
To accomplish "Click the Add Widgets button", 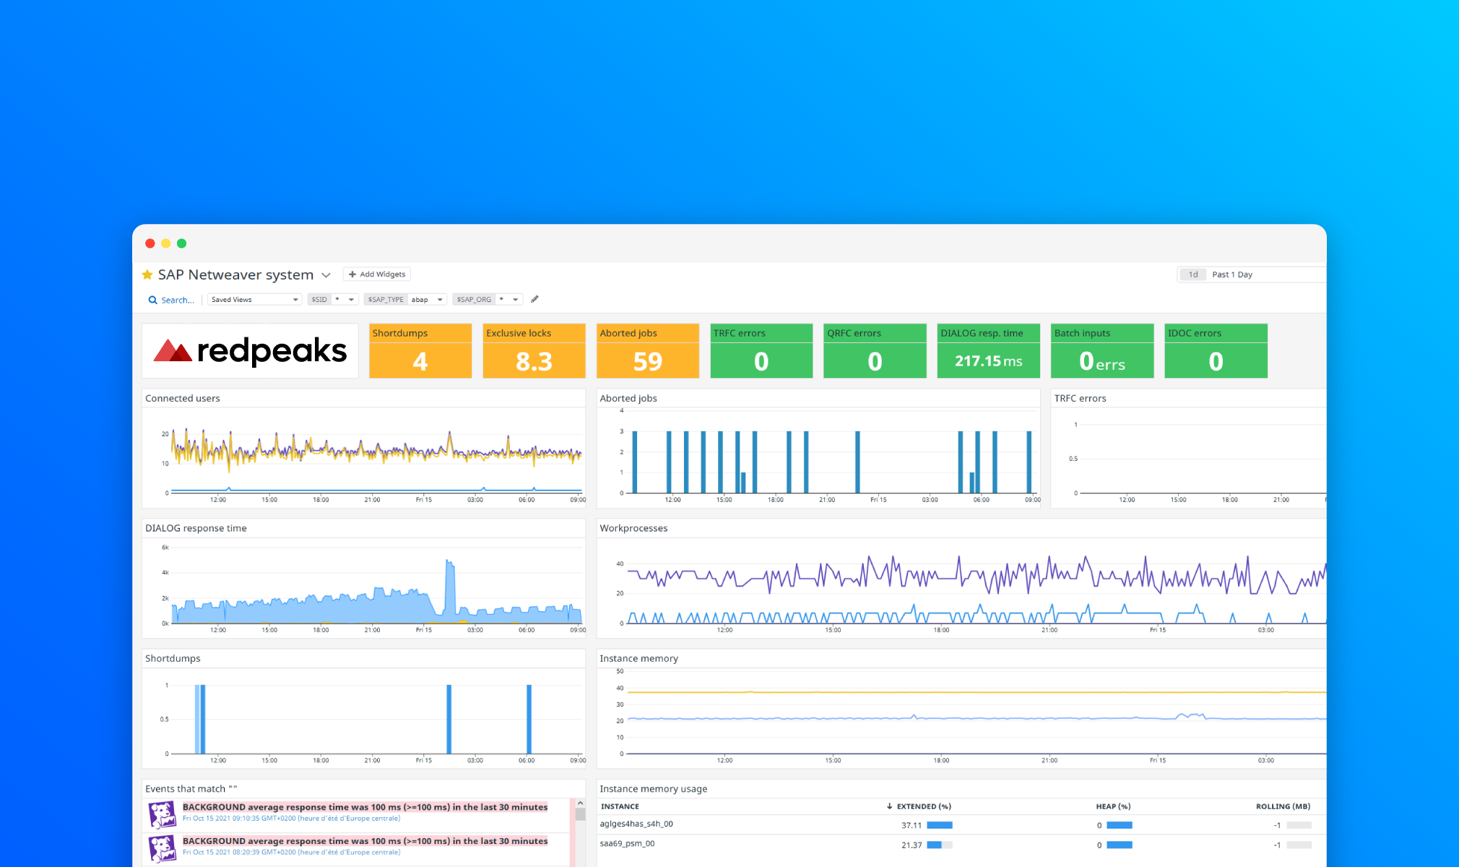I will (x=377, y=274).
